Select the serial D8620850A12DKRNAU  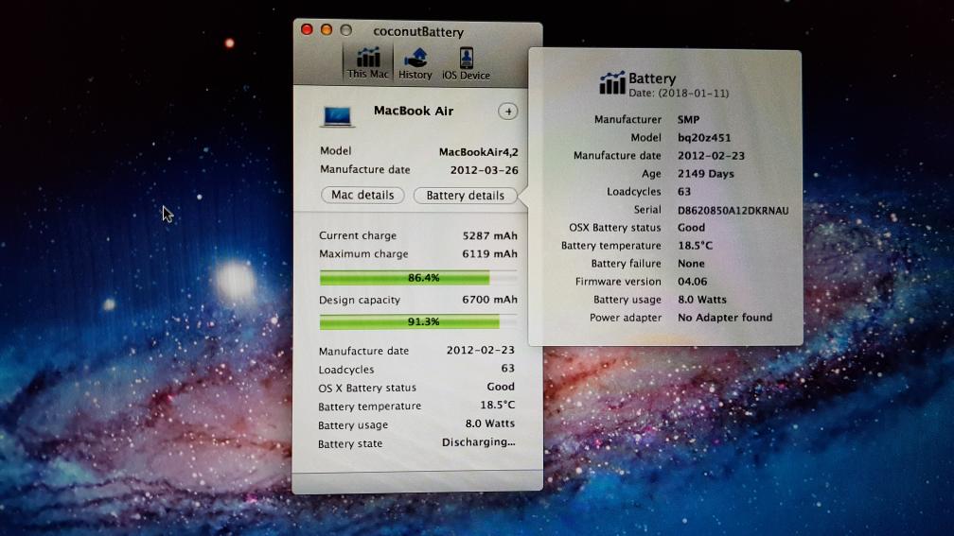733,210
